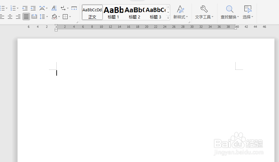Apply 标题 1 heading style
The height and width of the screenshot is (162, 279).
click(x=113, y=12)
